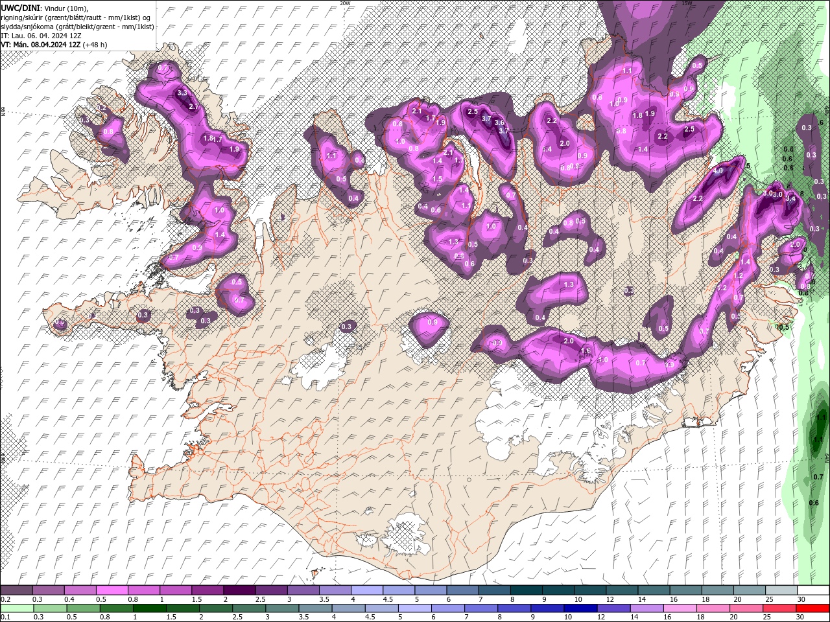Click the 'rigning/skúrir' legend description text

click(21, 17)
